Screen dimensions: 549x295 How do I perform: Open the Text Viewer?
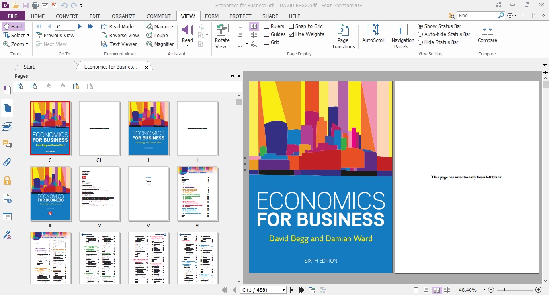[119, 44]
